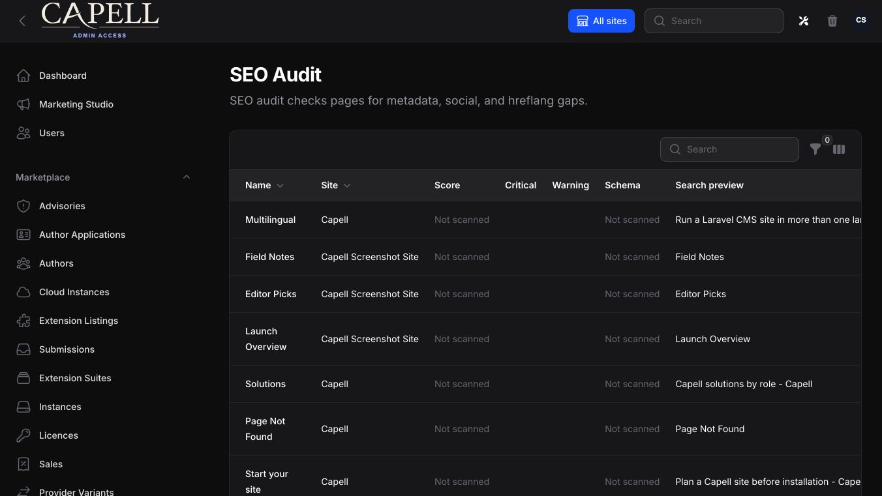Click the Extension Suites stack icon
The width and height of the screenshot is (882, 496).
click(x=23, y=378)
